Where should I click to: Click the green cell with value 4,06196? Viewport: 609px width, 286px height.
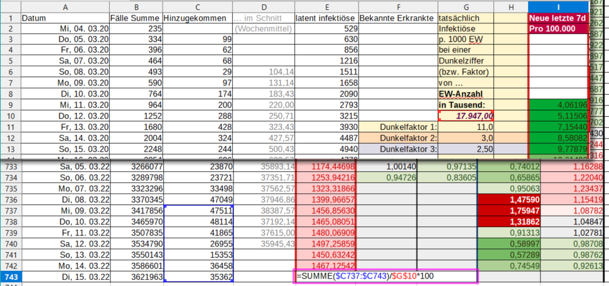click(558, 105)
